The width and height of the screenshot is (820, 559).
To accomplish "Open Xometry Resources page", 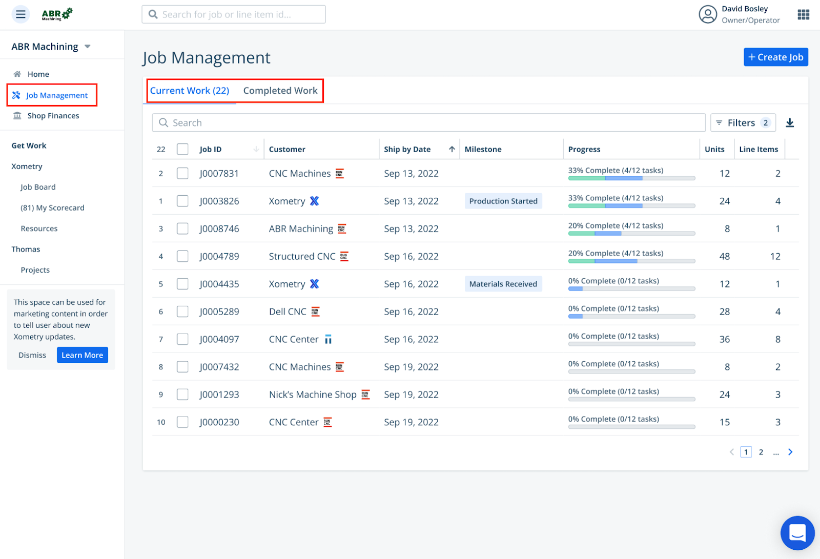I will pos(39,229).
